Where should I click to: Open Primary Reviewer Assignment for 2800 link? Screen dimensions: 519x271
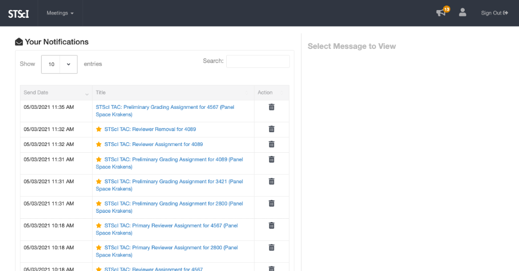click(x=171, y=248)
